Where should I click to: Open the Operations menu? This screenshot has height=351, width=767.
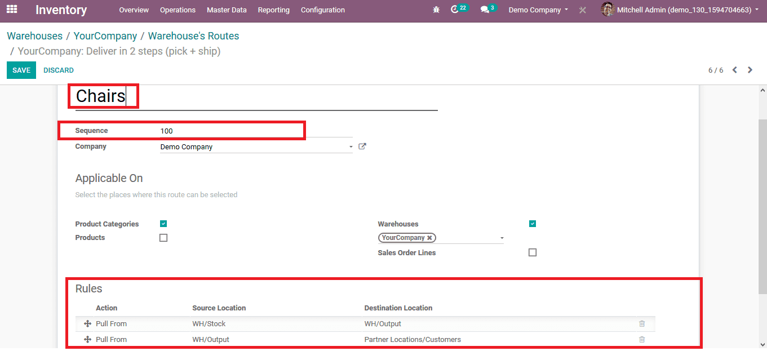click(178, 10)
